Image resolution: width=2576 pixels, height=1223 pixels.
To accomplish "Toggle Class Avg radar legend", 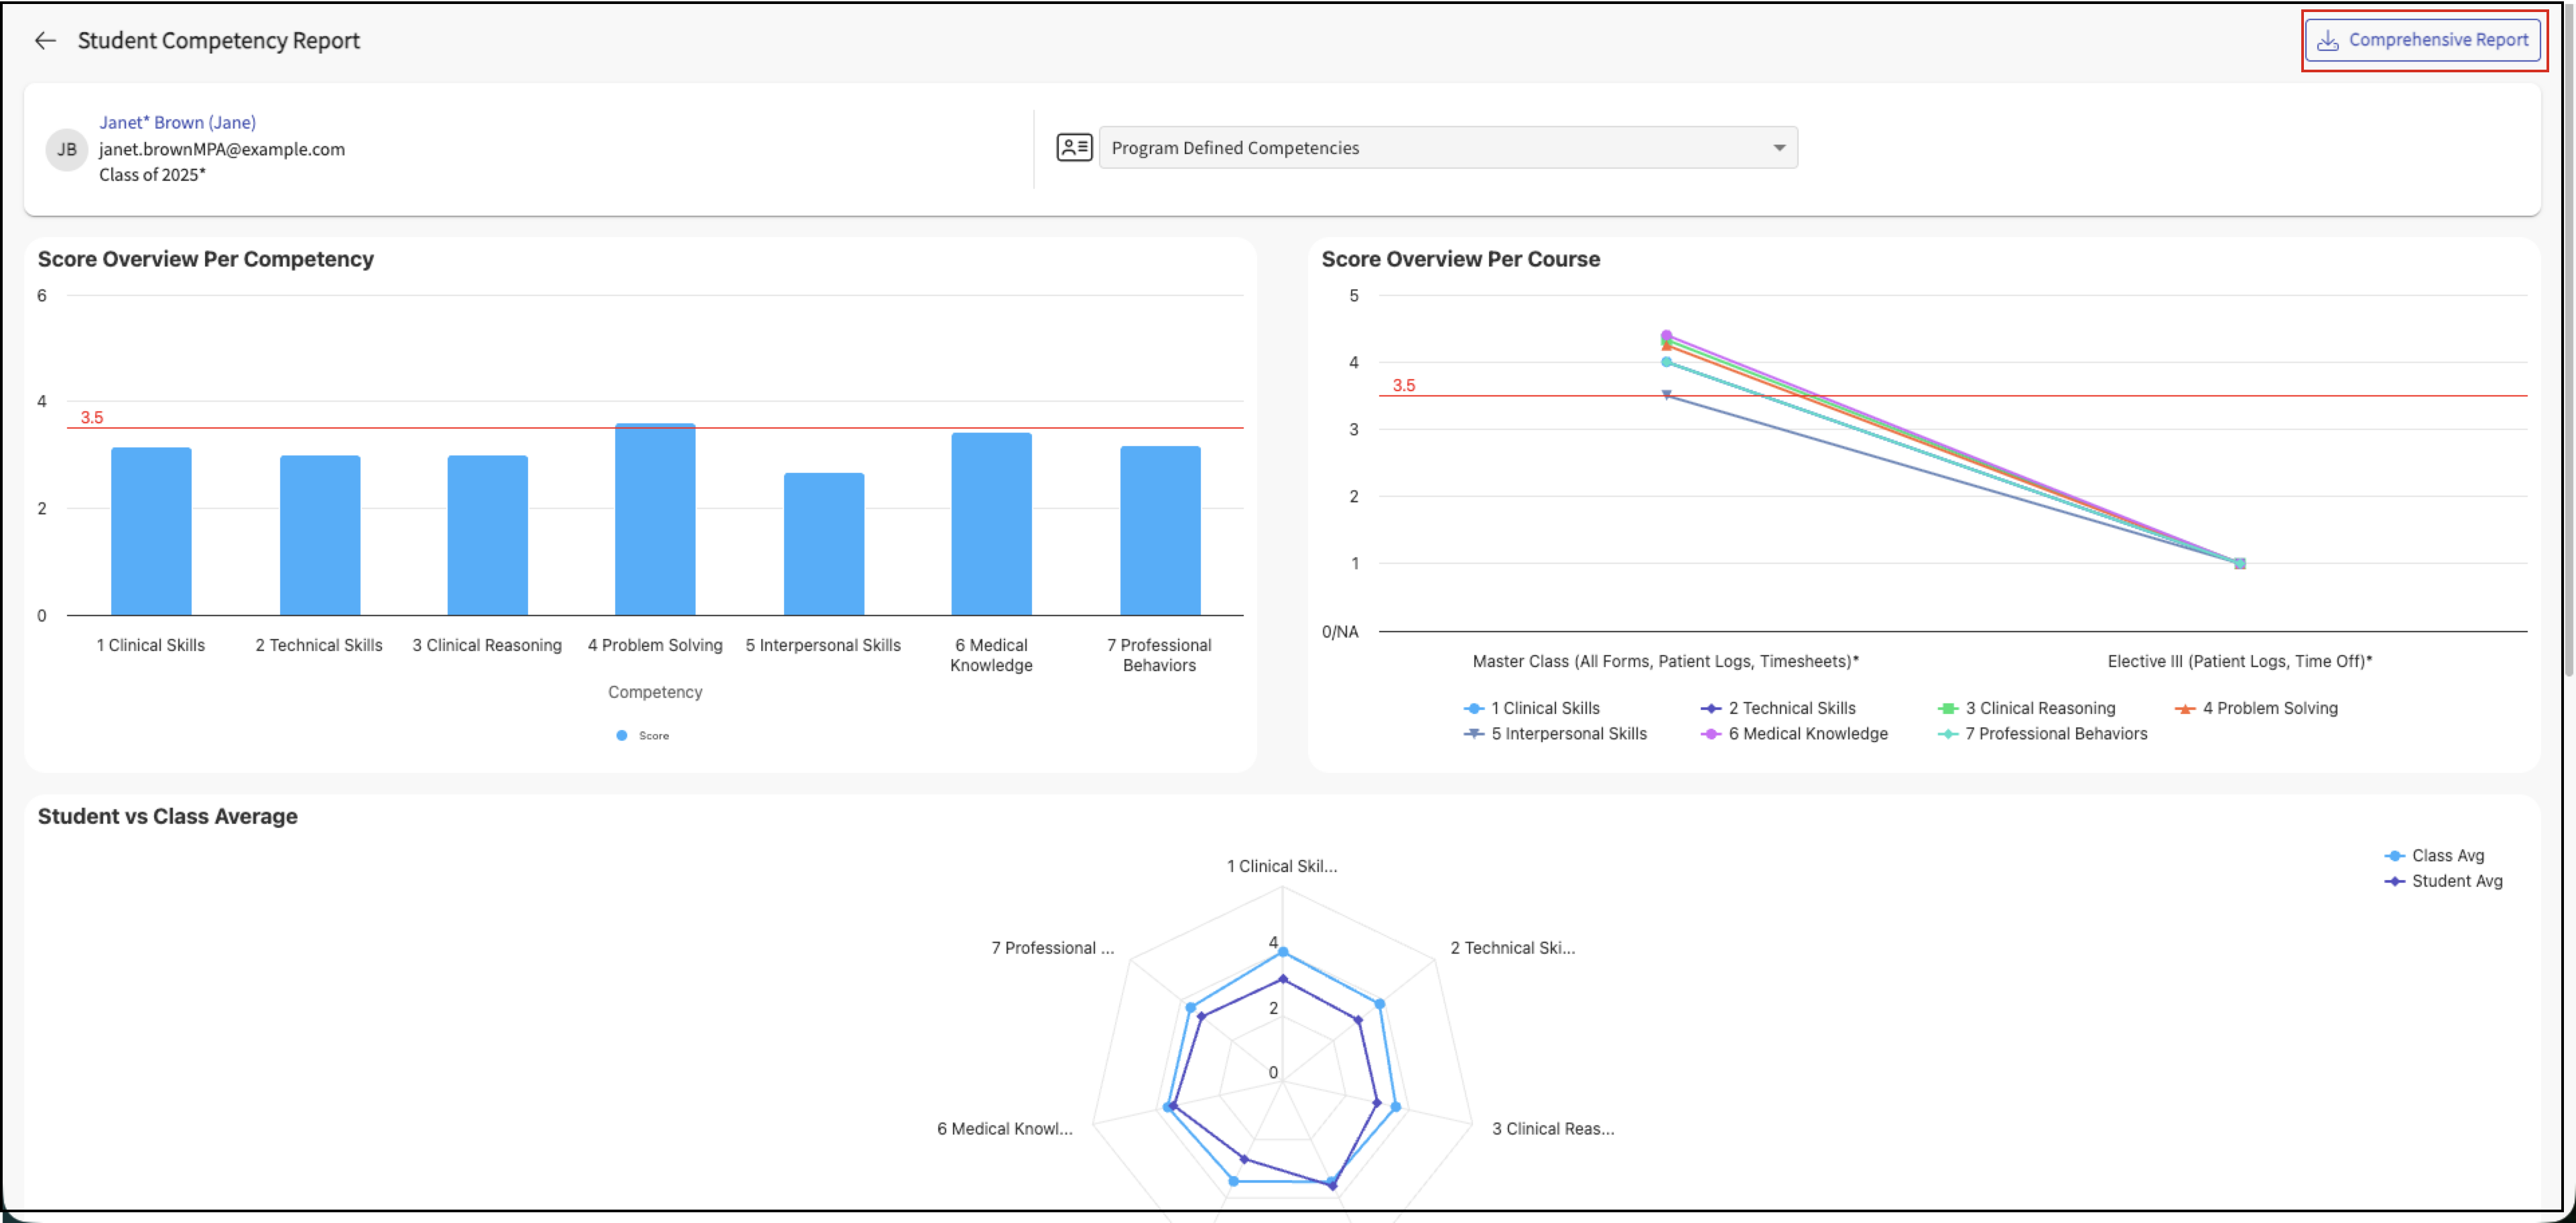I will click(2446, 856).
